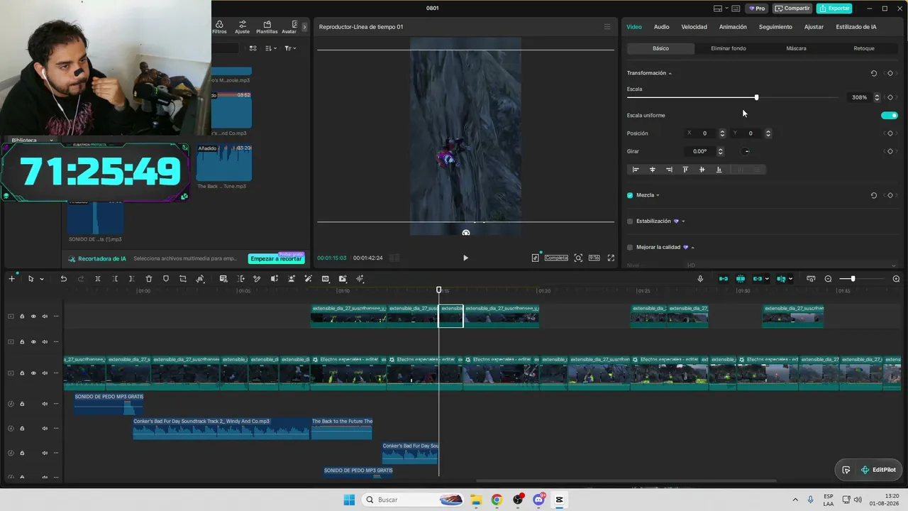Add keyframe for Escala
The image size is (908, 511).
[x=890, y=97]
